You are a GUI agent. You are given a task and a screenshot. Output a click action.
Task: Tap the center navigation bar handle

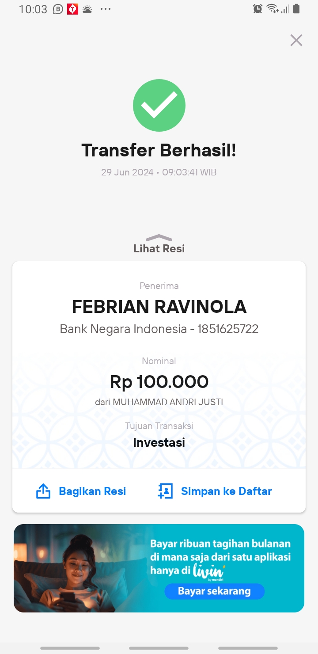click(159, 648)
